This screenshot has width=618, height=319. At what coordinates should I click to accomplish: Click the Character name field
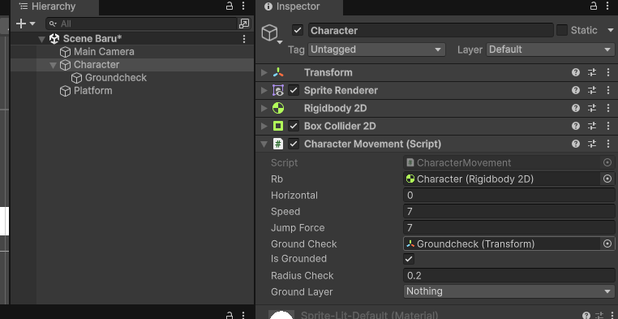431,30
